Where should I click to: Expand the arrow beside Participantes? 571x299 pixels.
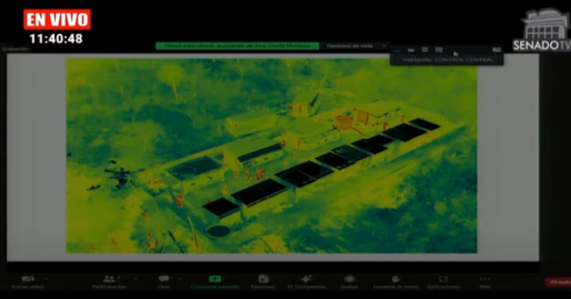pyautogui.click(x=135, y=279)
